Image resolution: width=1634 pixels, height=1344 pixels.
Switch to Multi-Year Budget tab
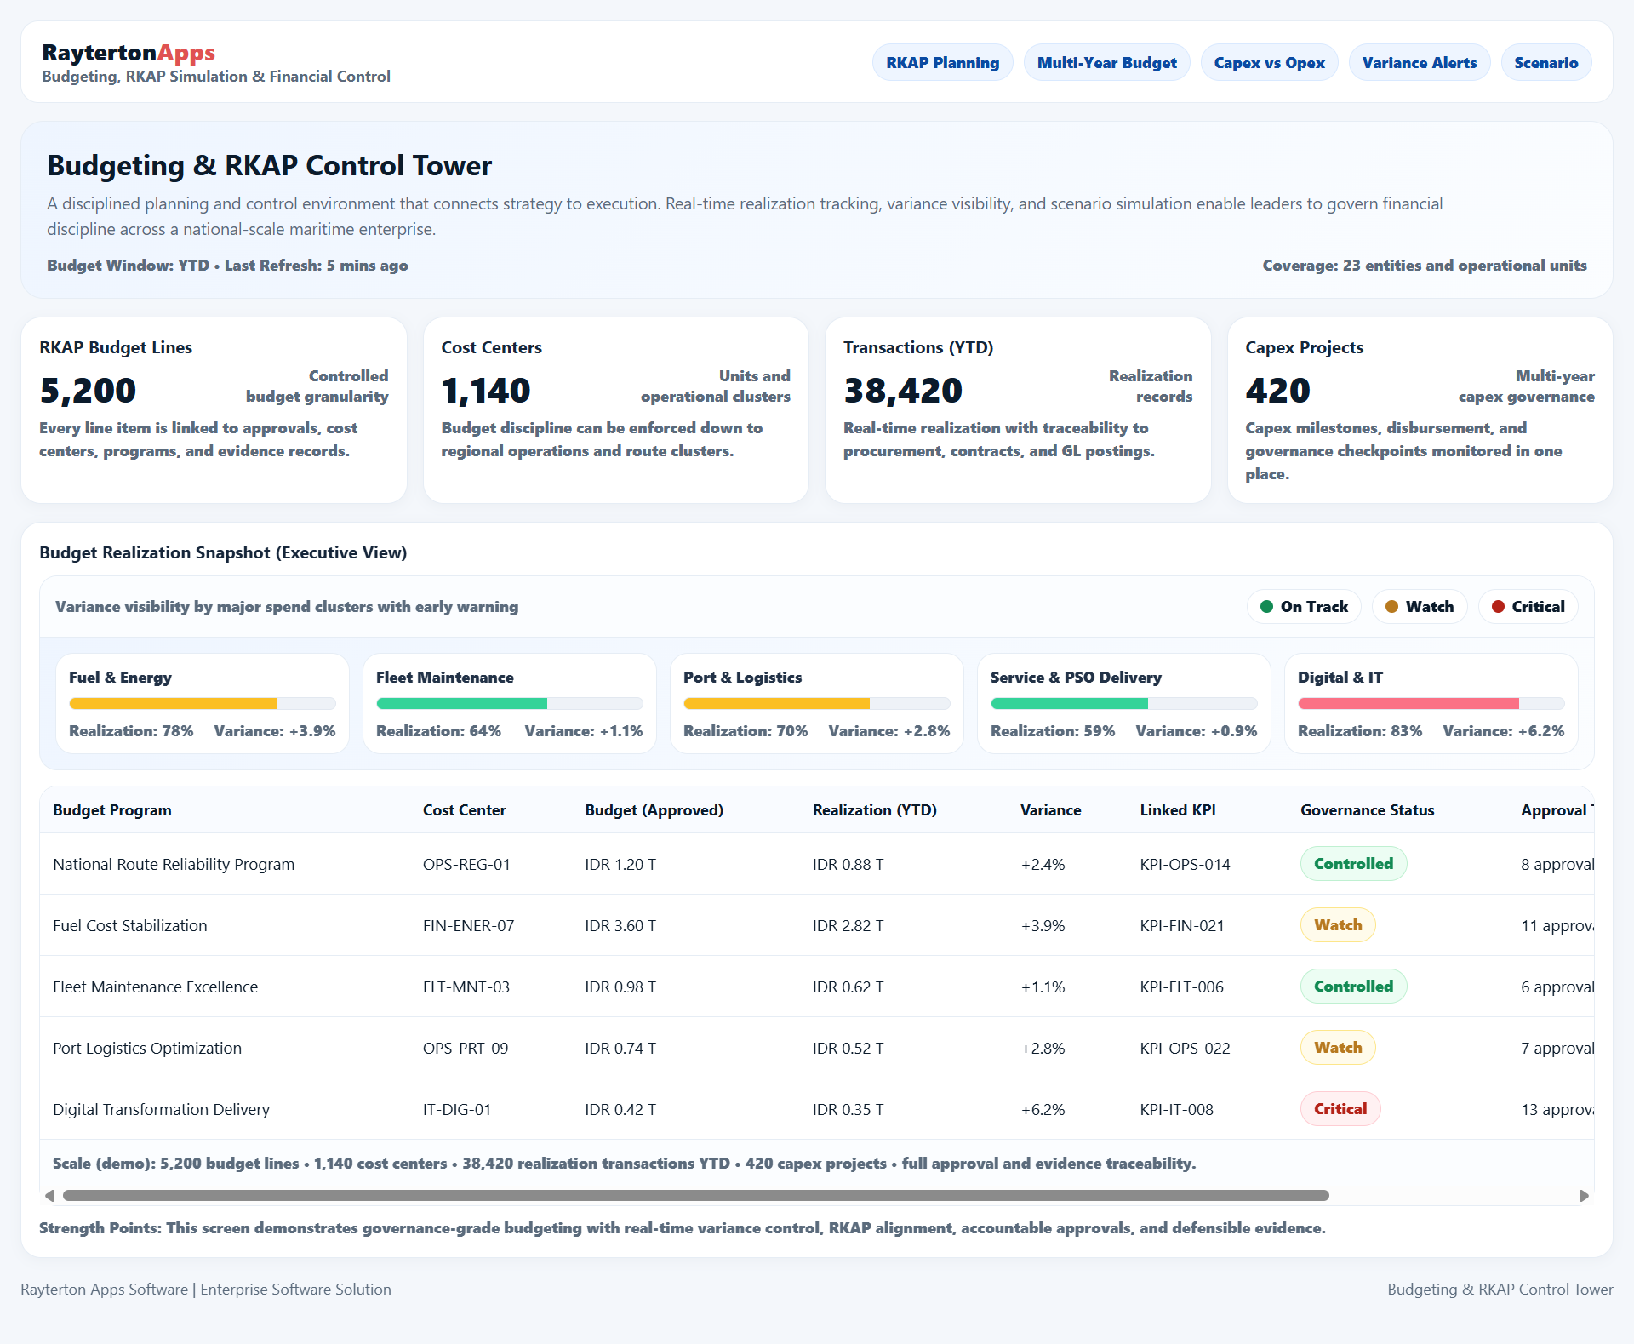click(x=1106, y=63)
